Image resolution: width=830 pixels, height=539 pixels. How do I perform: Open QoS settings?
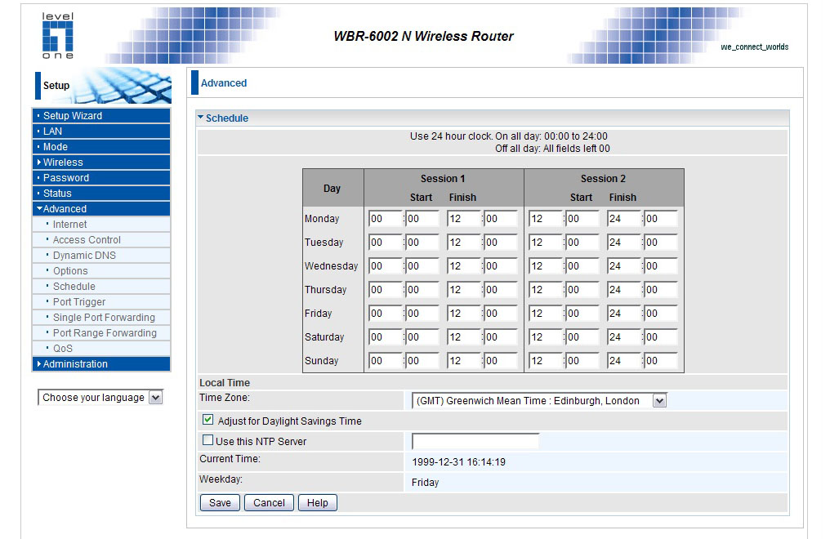click(x=101, y=349)
